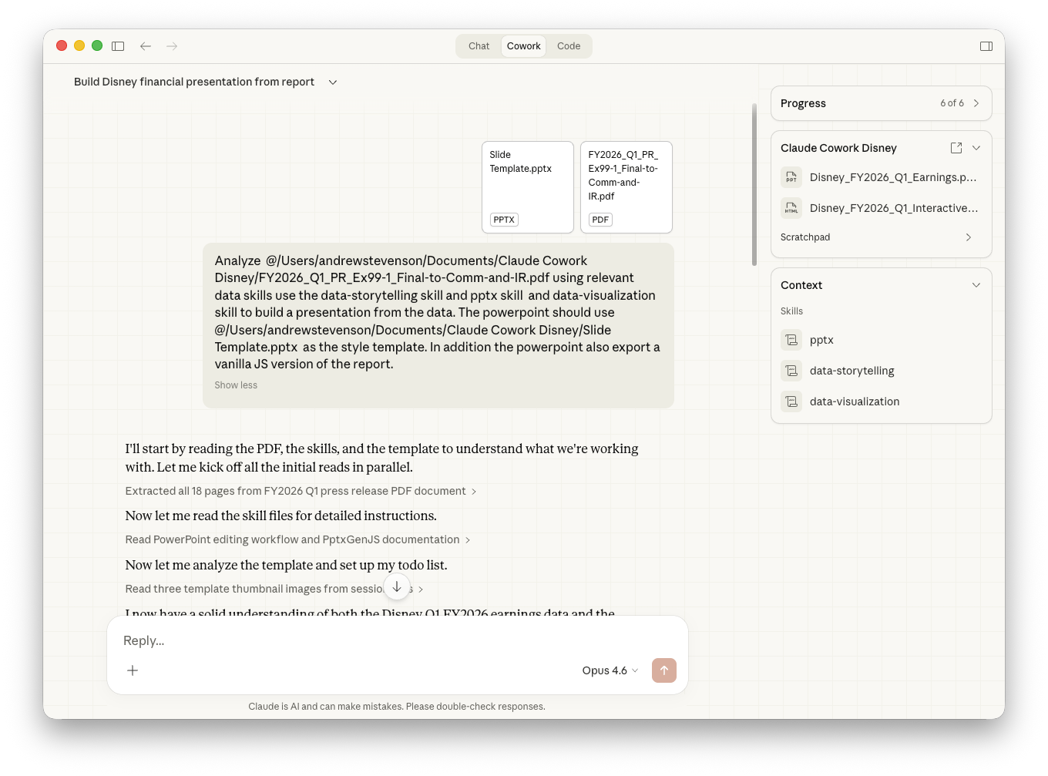Open Claude Cowork Disney folder externally
Image resolution: width=1048 pixels, height=776 pixels.
(x=956, y=148)
